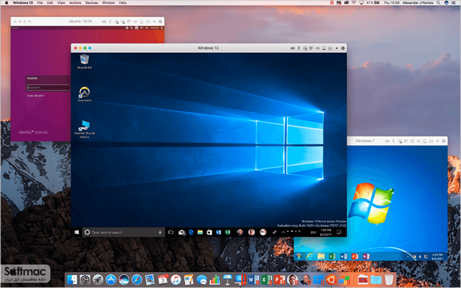Screen dimensions: 461x288
Task: Open Wi-Fi status in menu bar
Action: [x=354, y=3]
